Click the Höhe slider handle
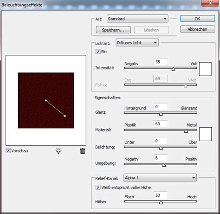 (x=161, y=202)
